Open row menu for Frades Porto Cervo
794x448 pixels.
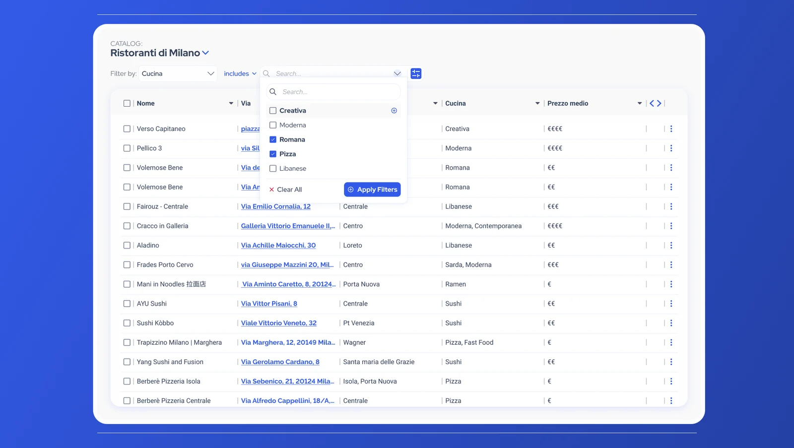click(x=671, y=264)
